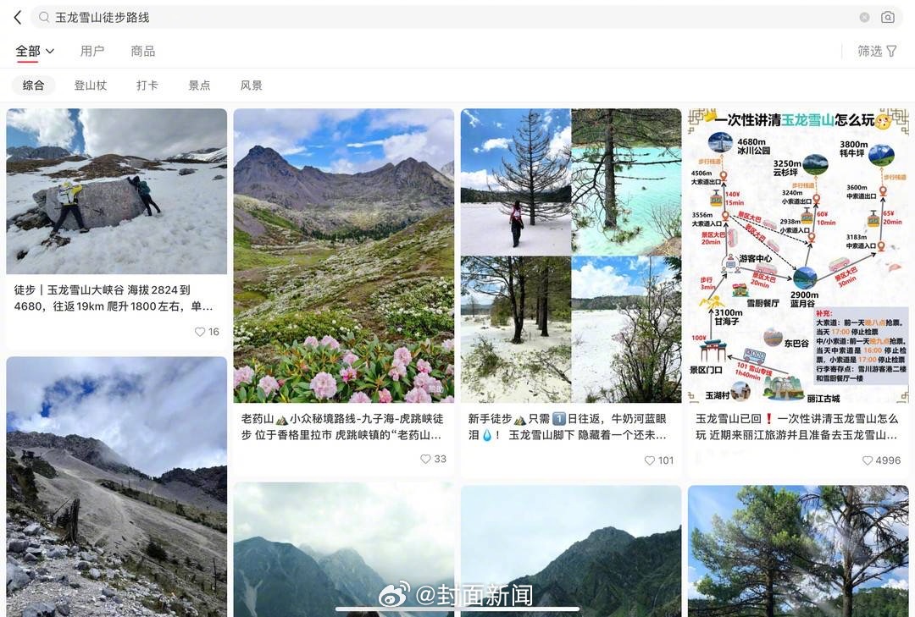
Task: Select the 景点 filter chip
Action: click(199, 85)
